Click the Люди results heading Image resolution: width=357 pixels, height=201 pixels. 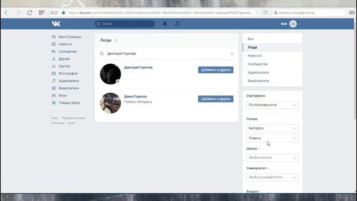(x=105, y=40)
